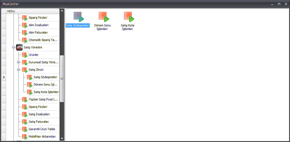Select Satış Kota İşlemleri in the menu tree
This screenshot has height=142, width=290.
tap(46, 92)
